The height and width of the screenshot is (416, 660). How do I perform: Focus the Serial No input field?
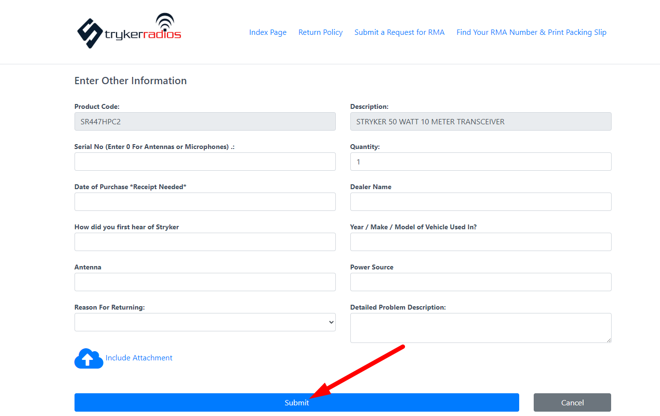[x=205, y=162]
